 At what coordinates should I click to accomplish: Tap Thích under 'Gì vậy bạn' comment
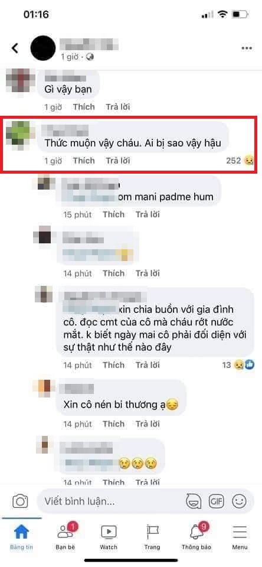[84, 107]
